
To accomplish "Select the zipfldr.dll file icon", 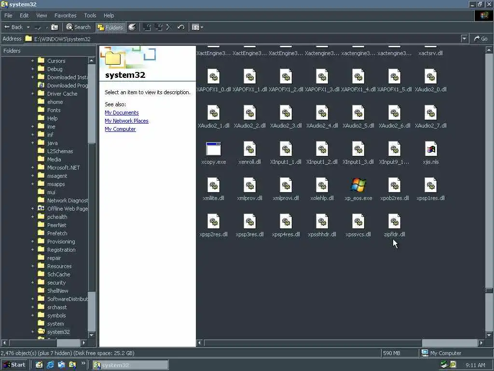I will (395, 221).
